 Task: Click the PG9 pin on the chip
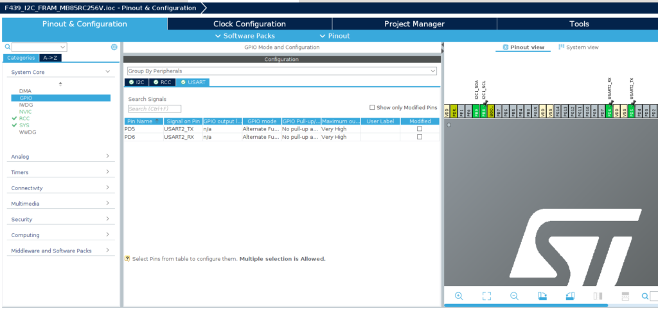594,111
